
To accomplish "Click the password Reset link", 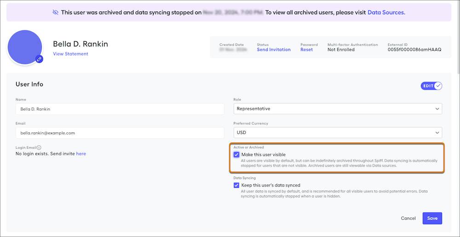I will tap(306, 50).
